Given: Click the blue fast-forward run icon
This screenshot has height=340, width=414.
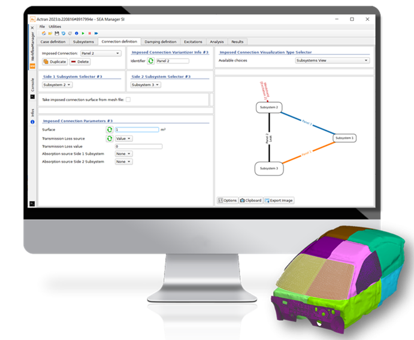Looking at the screenshot, I should coord(96,34).
